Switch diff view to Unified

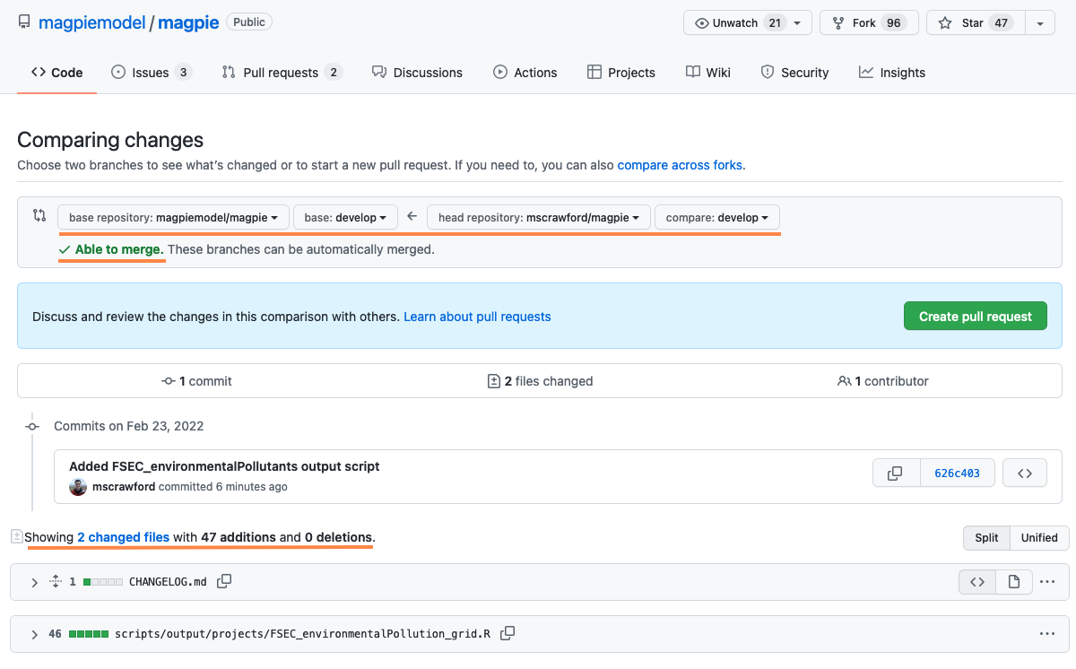click(1039, 538)
